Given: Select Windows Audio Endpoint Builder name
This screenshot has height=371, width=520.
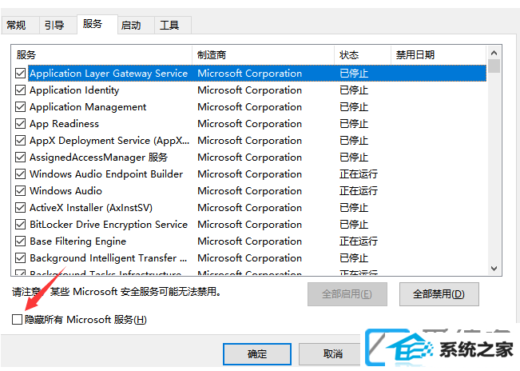Looking at the screenshot, I should [106, 174].
